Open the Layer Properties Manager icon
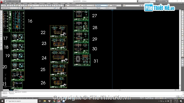 click(x=24, y=8)
